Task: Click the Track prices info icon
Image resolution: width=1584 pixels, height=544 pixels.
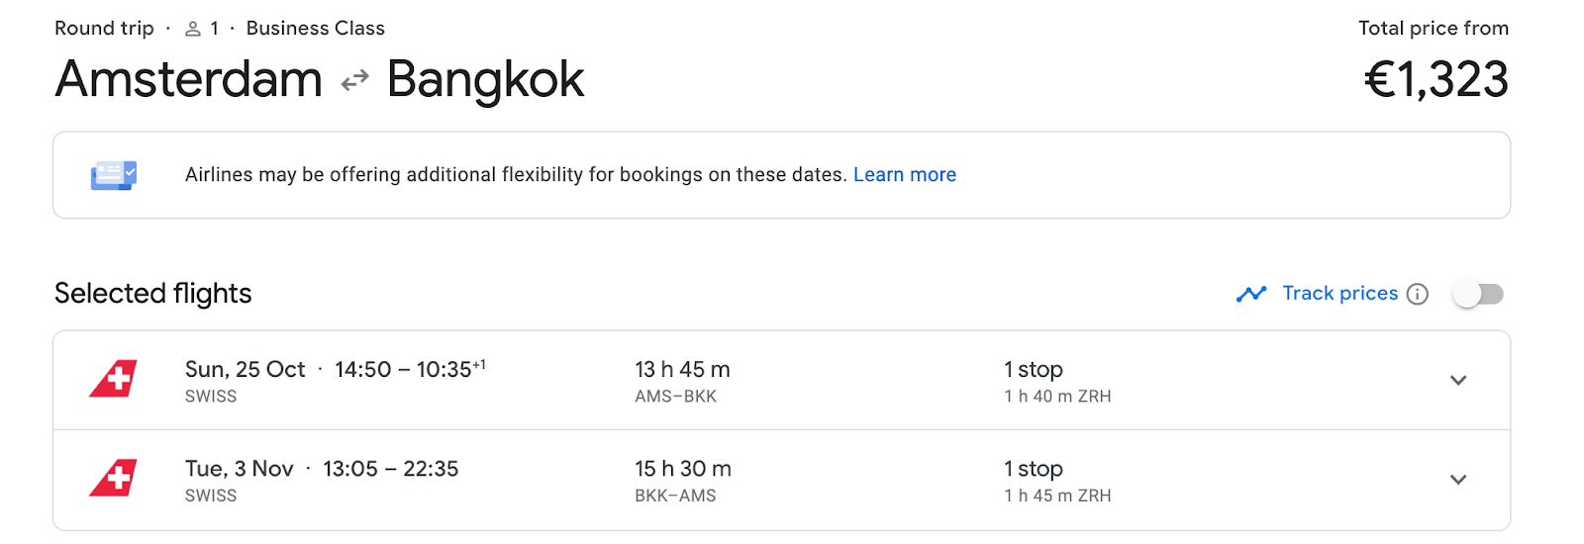Action: pos(1418,294)
